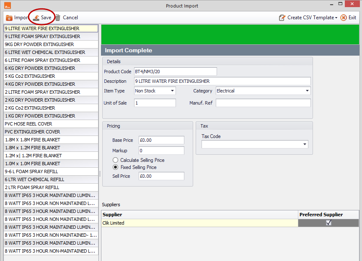
Task: Click the Create CSV Template icon
Action: pos(282,18)
